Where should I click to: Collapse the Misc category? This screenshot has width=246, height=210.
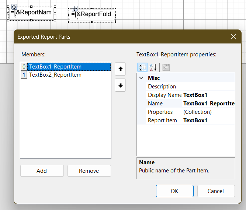click(x=141, y=78)
